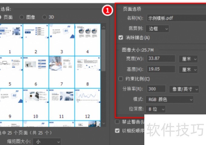The image size is (206, 145).
Task: Select page thumbnail 2
Action: tap(36, 40)
